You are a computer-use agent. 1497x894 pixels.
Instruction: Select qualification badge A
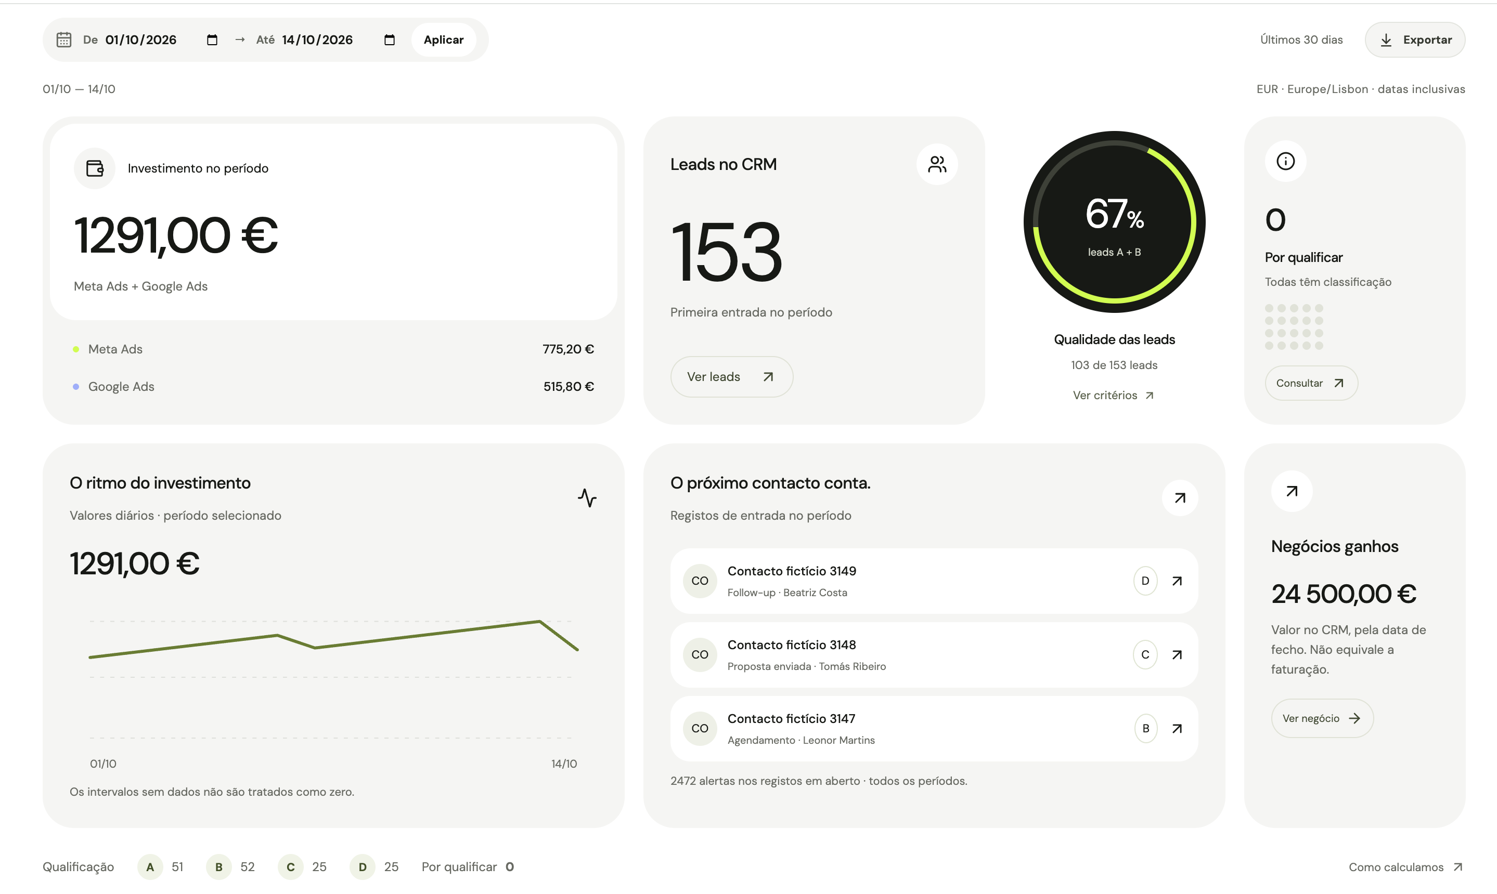click(x=150, y=867)
